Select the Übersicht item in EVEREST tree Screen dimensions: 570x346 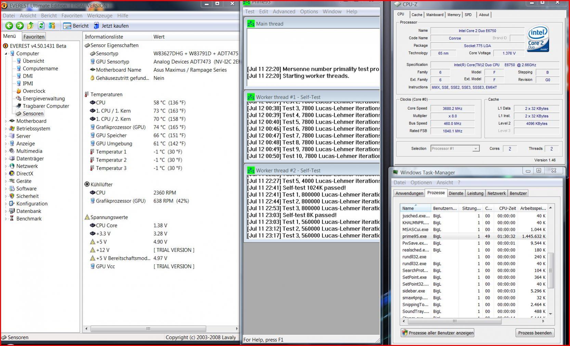(x=34, y=61)
